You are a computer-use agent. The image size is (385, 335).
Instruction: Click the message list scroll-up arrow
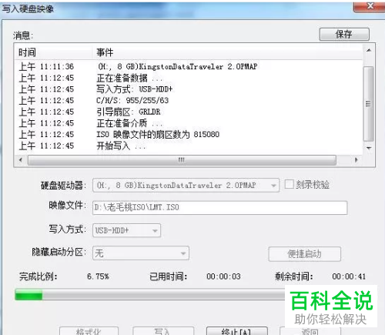point(369,50)
